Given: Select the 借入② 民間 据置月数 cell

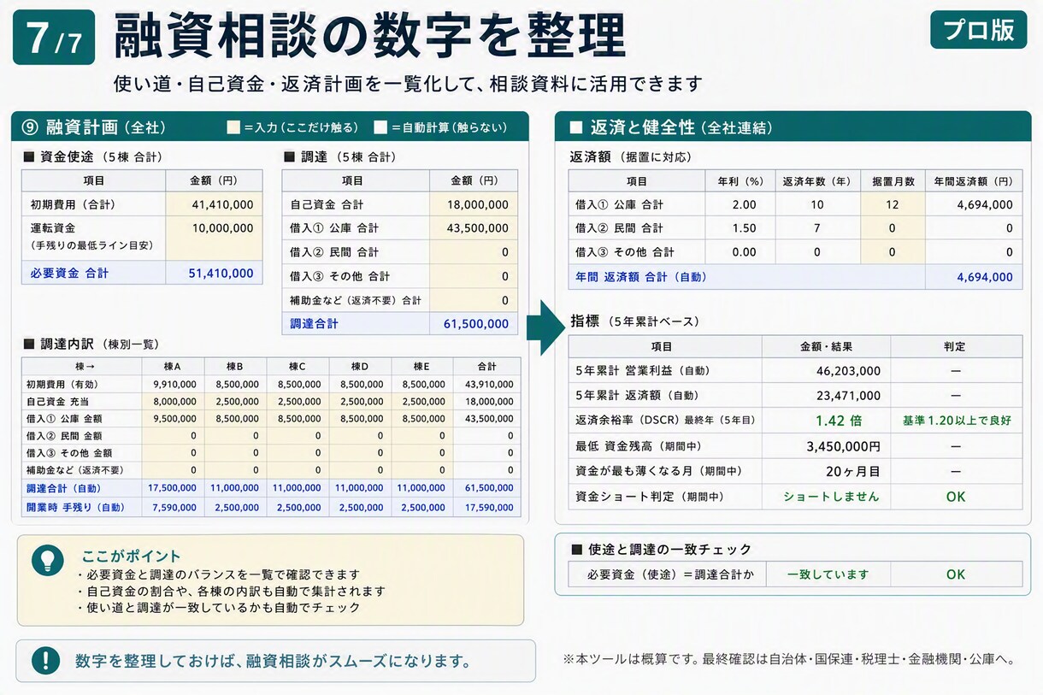Looking at the screenshot, I should coord(893,228).
